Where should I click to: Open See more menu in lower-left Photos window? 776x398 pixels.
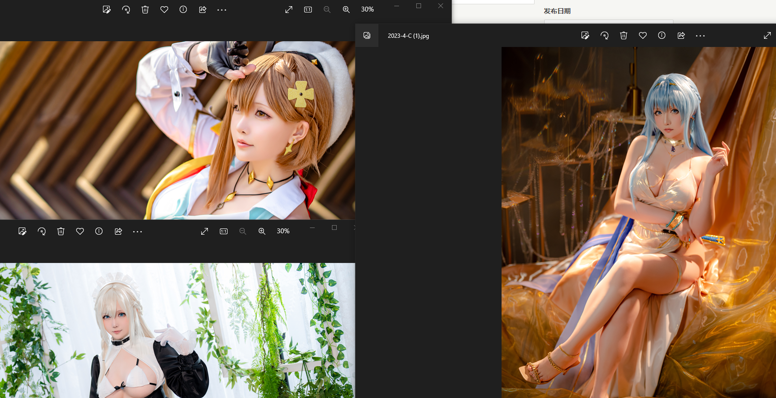(x=137, y=231)
